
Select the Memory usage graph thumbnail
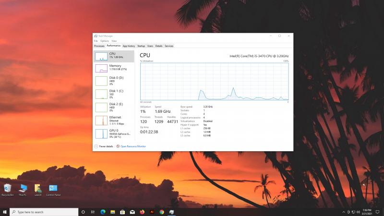click(101, 68)
